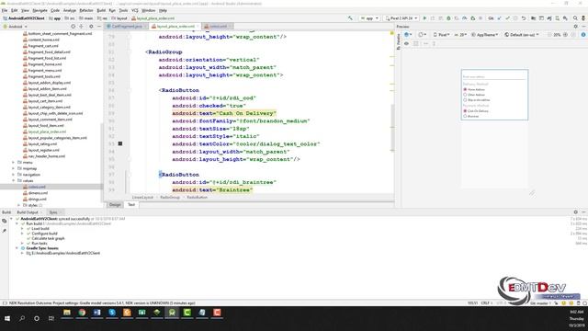Toggle Build panel view filter icon

[4, 221]
